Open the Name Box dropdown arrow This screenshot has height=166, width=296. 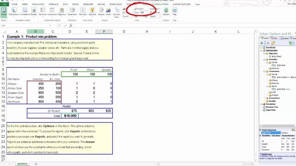[x=50, y=26]
